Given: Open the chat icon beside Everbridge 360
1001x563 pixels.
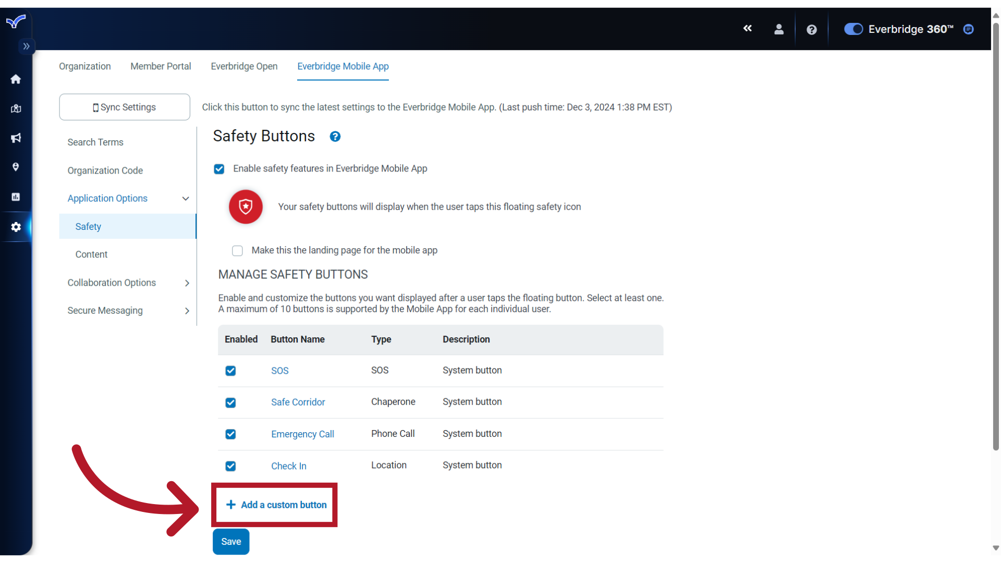Looking at the screenshot, I should pyautogui.click(x=969, y=29).
